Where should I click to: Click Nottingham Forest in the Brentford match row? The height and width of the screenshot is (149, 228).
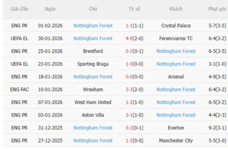coord(176,51)
